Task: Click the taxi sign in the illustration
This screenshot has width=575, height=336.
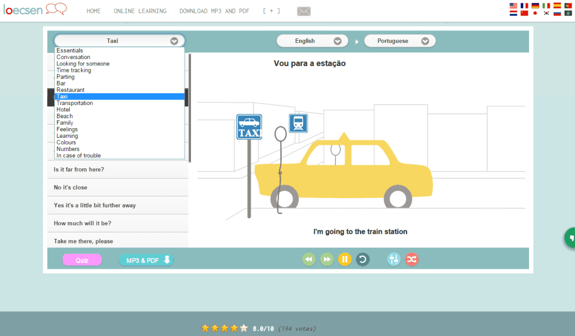Action: point(250,127)
